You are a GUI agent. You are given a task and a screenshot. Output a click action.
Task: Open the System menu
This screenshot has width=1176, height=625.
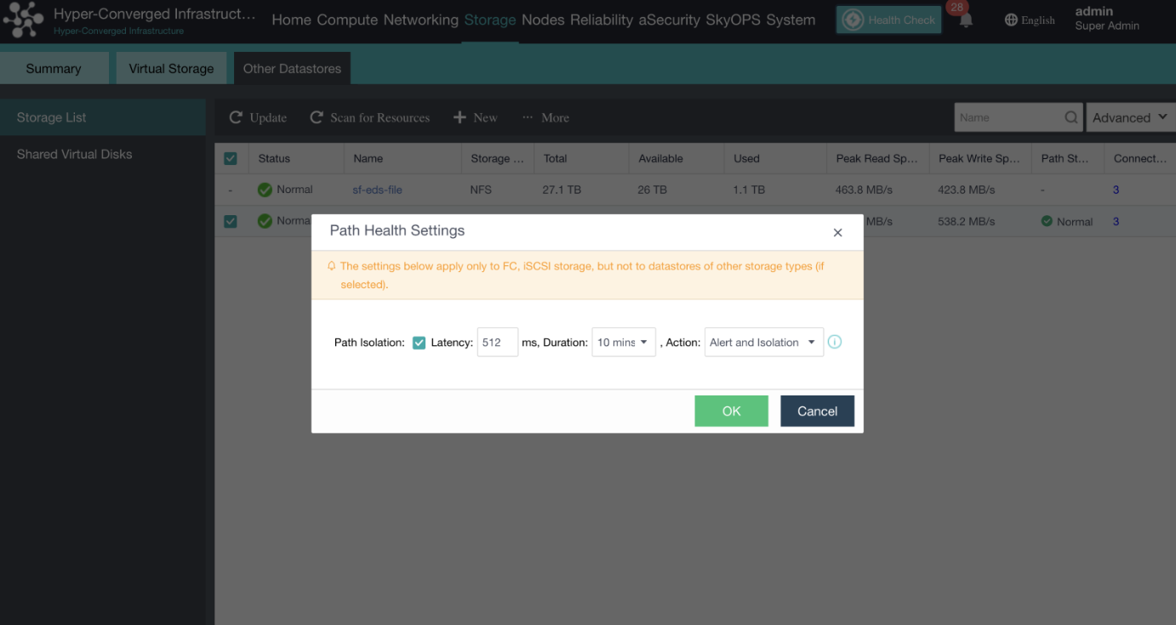[791, 20]
